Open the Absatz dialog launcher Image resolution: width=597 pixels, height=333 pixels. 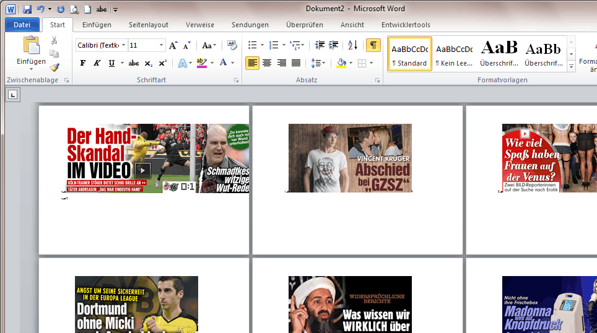tap(377, 80)
